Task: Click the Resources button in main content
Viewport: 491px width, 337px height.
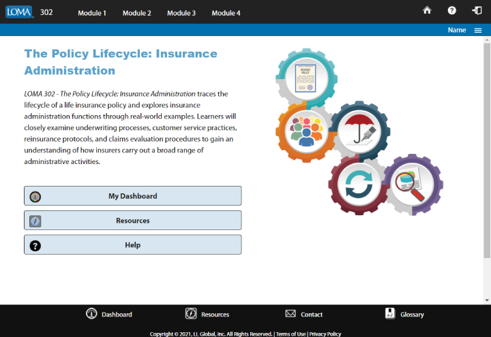Action: click(x=133, y=221)
